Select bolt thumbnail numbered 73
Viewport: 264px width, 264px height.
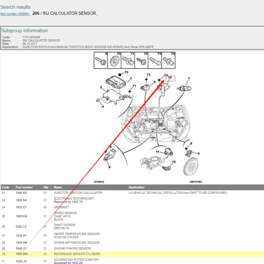tap(155, 60)
